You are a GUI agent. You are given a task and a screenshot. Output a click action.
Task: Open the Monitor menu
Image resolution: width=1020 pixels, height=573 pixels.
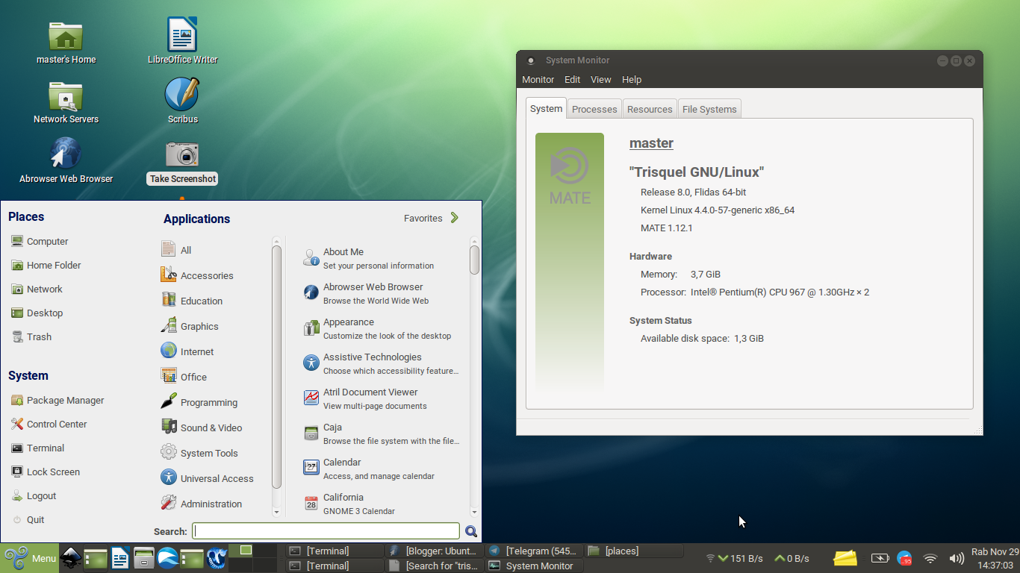click(538, 79)
